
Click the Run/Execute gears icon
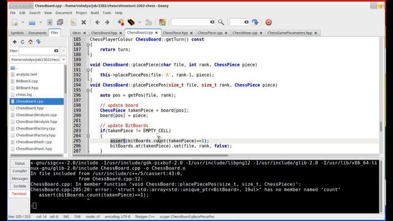(149, 22)
